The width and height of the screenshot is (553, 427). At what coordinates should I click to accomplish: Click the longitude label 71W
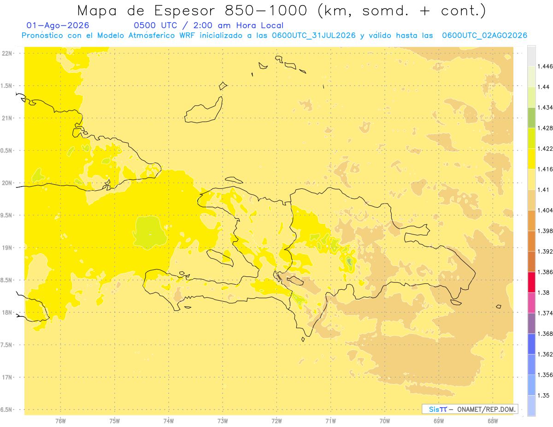coord(330,421)
